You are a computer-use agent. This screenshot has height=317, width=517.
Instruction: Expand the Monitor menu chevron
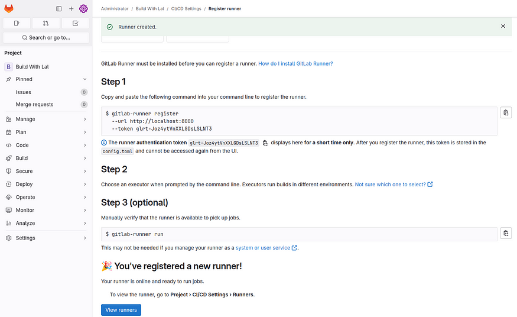(x=84, y=211)
